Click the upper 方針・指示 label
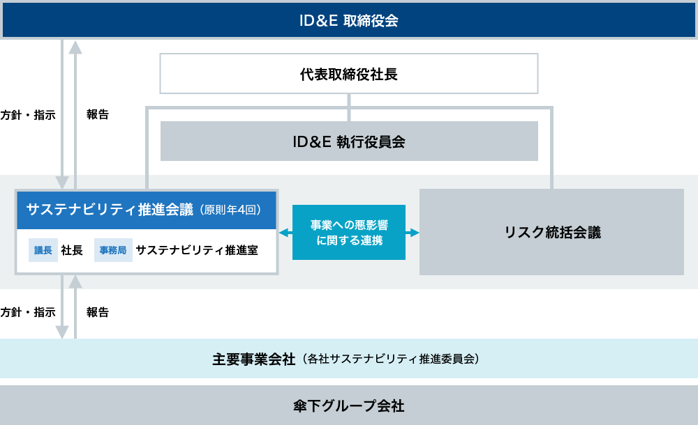 pos(28,115)
